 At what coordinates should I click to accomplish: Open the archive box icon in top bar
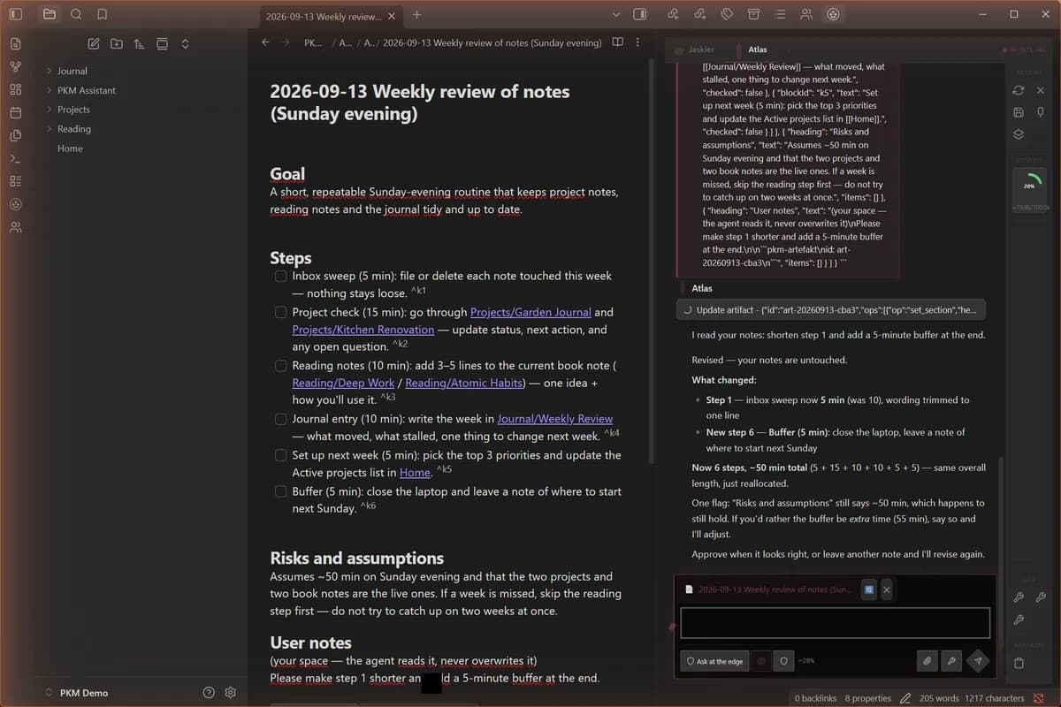[753, 14]
